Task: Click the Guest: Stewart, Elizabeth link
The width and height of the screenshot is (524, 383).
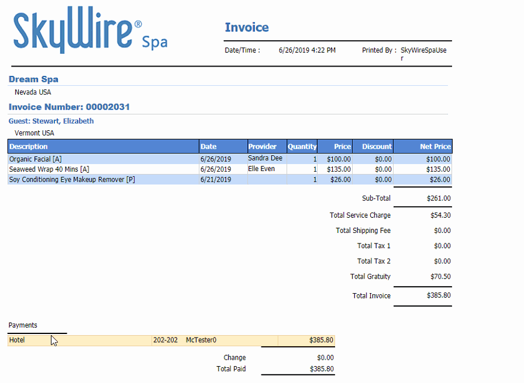Action: [51, 121]
